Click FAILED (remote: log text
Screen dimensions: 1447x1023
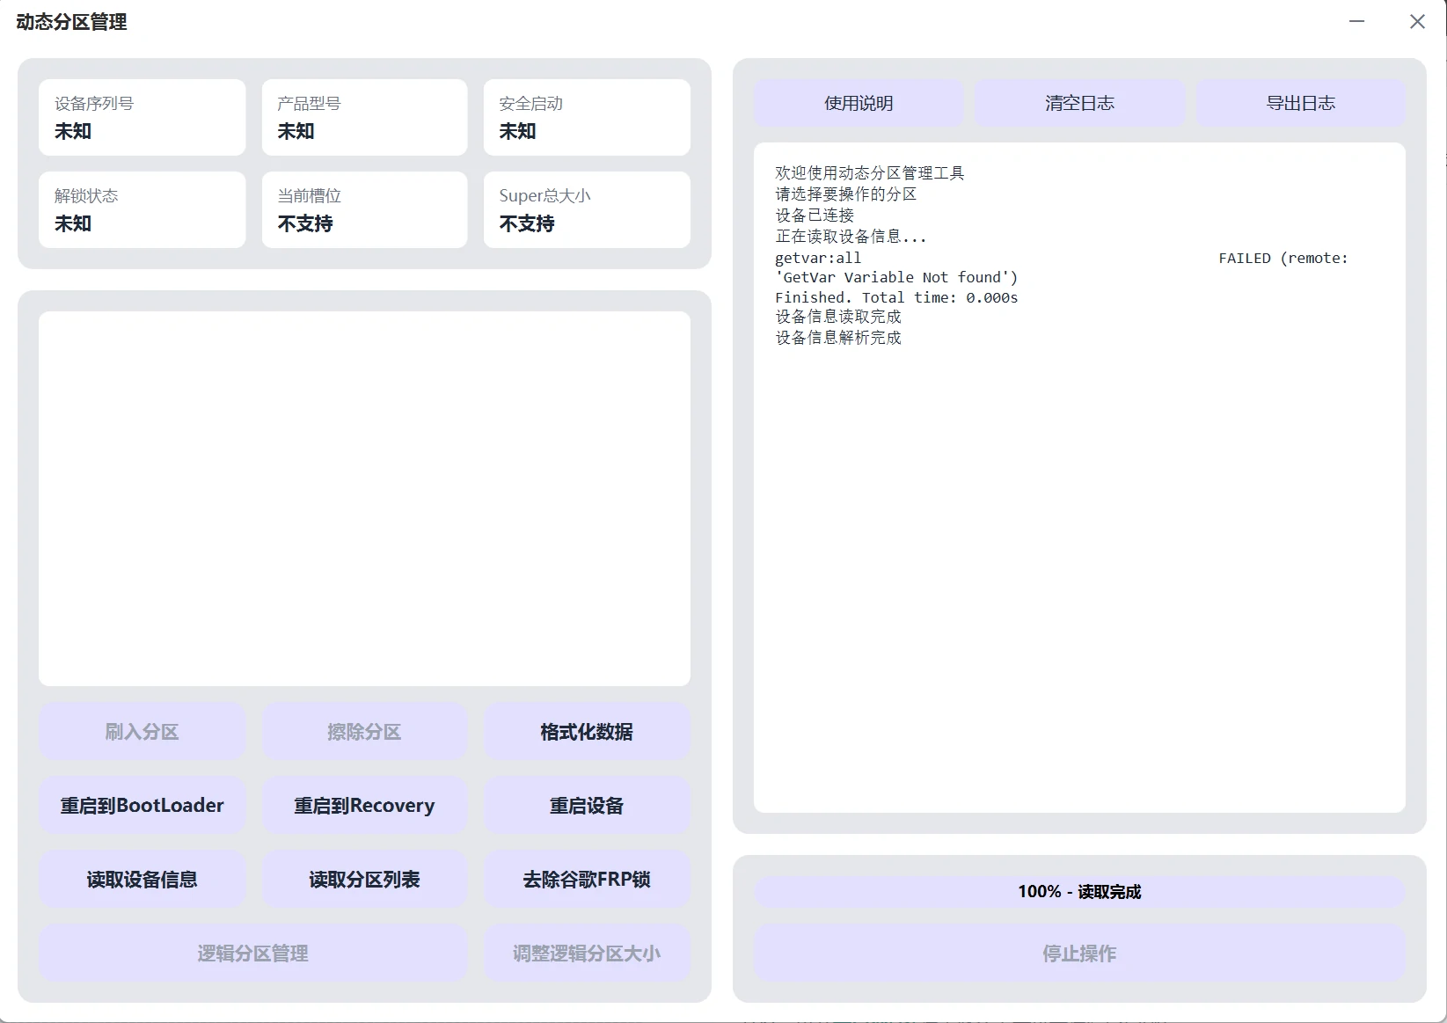click(x=1283, y=258)
